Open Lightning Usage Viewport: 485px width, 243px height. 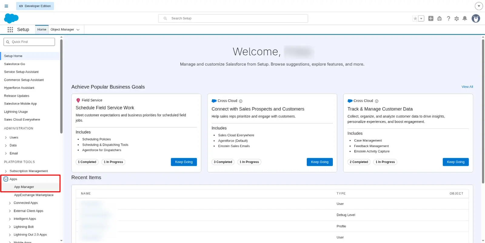click(x=16, y=112)
